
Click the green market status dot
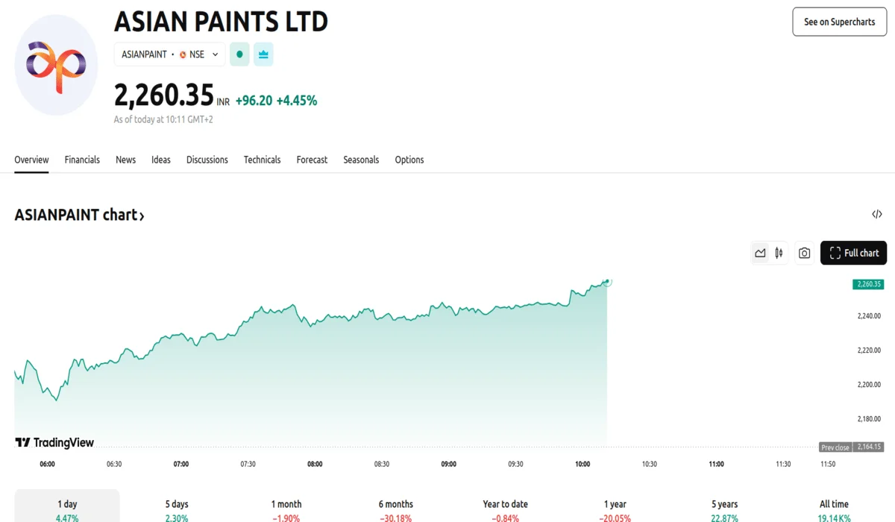click(x=239, y=54)
